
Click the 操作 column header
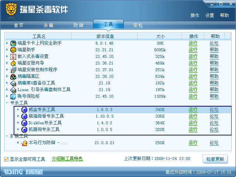click(193, 37)
